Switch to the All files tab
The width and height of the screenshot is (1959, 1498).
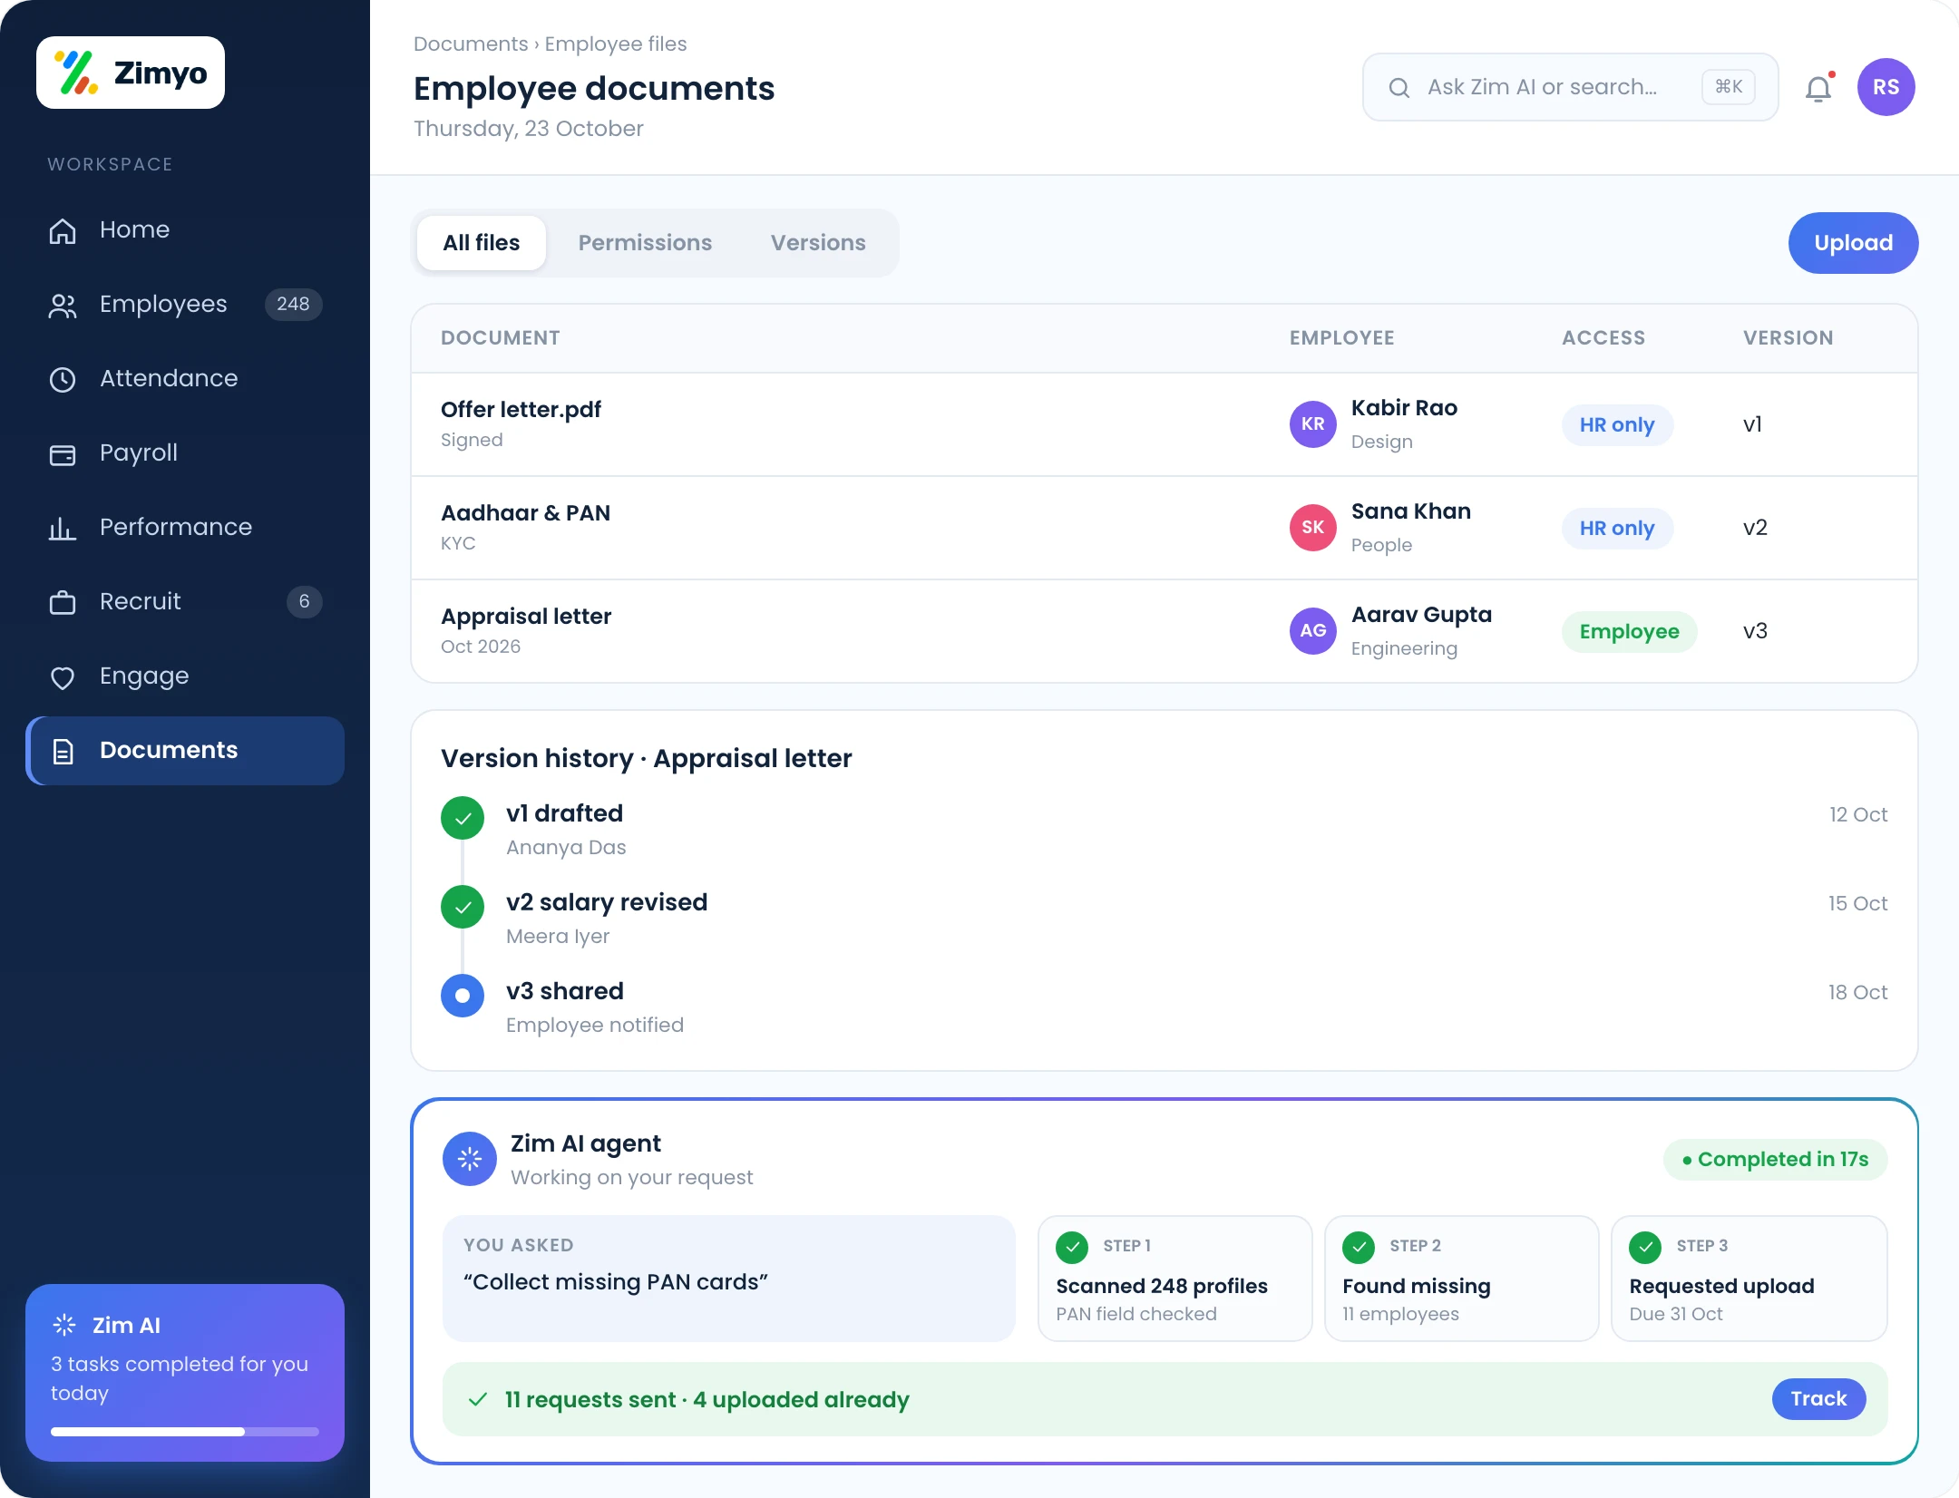click(x=482, y=243)
